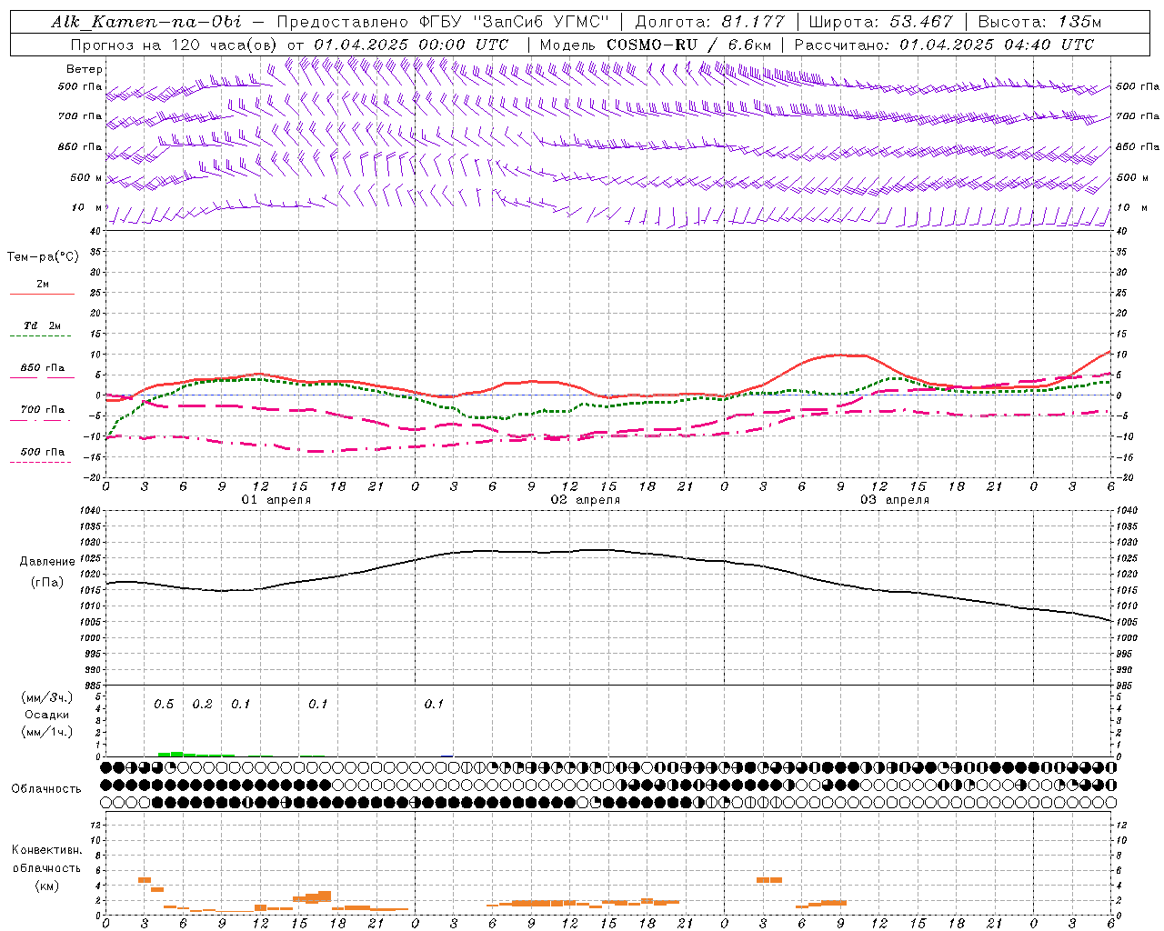Click the 500 гПа temperature legend label
Screen dimensions: 1164x931
[x=42, y=452]
